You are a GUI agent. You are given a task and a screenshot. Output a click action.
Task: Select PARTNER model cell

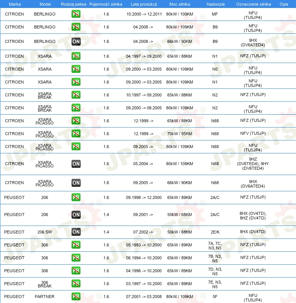pos(45,297)
